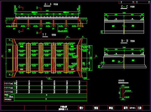Select the B—B section title text
151x112 pixels.
[124, 41]
